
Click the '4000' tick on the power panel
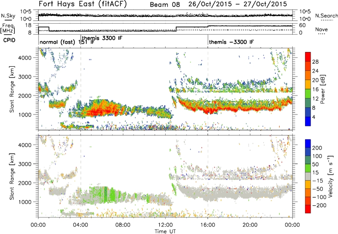click(x=25, y=58)
